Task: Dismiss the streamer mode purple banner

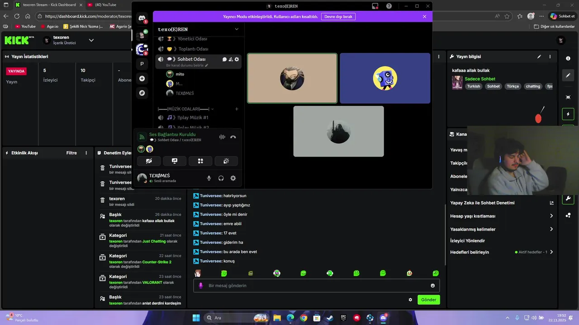Action: (x=424, y=16)
